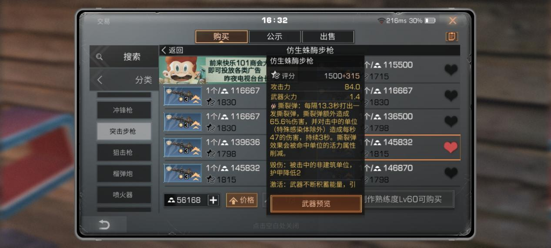Open the clipboard records icon
This screenshot has height=248, width=551.
click(x=452, y=37)
